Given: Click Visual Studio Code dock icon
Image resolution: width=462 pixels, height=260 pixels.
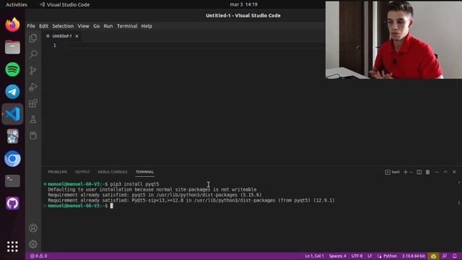Looking at the screenshot, I should tap(12, 114).
